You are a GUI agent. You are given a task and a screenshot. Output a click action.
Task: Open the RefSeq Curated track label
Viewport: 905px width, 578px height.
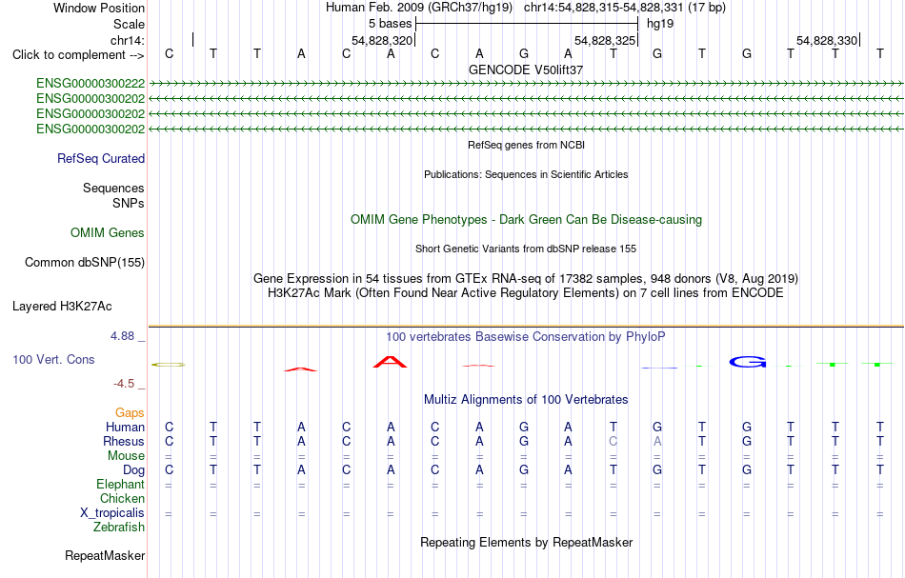click(101, 159)
